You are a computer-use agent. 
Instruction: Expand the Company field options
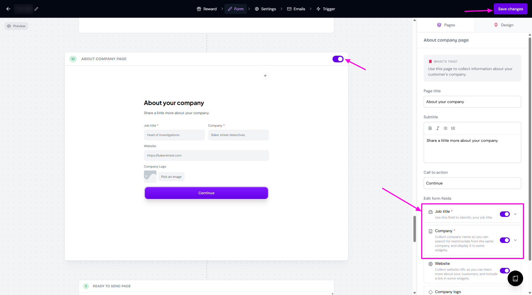(x=515, y=240)
